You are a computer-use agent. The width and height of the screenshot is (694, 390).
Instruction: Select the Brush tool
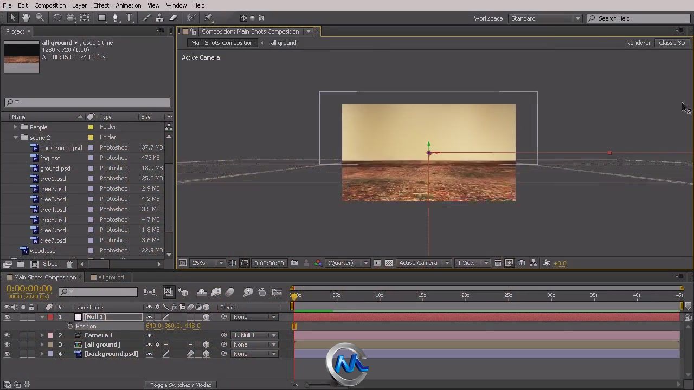(146, 18)
